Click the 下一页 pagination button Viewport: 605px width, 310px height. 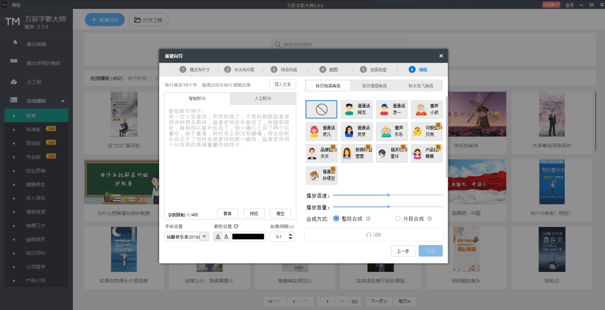click(x=378, y=301)
